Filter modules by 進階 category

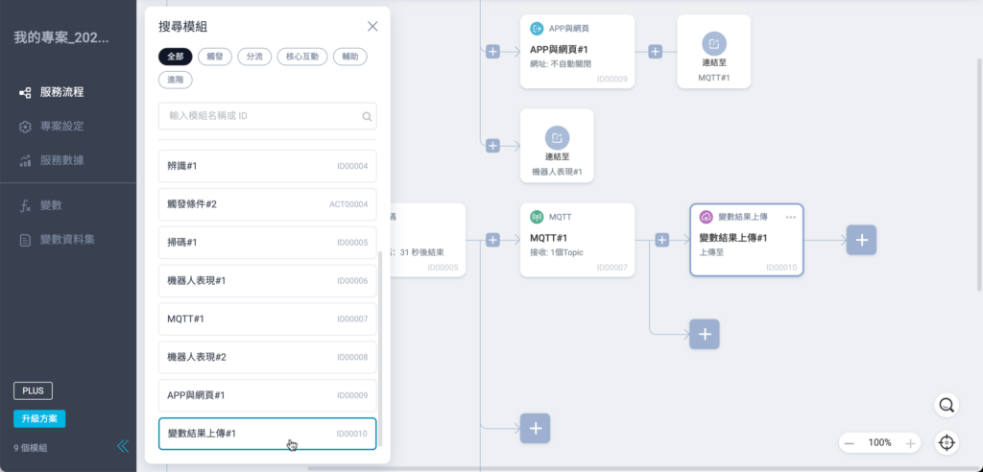pos(176,81)
